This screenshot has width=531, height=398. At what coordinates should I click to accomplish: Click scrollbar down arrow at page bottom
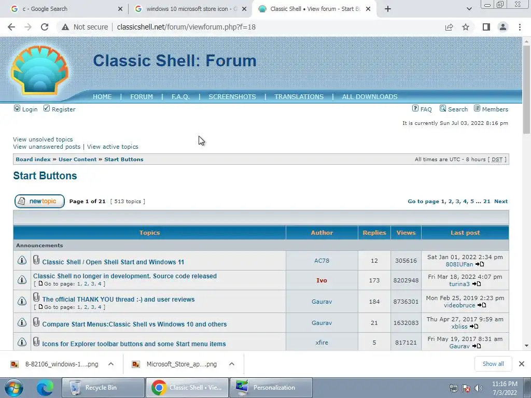point(526,346)
